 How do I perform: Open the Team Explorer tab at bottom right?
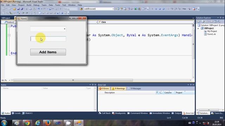click(217, 113)
